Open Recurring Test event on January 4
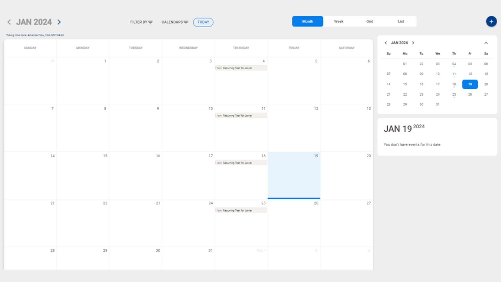 (x=241, y=68)
